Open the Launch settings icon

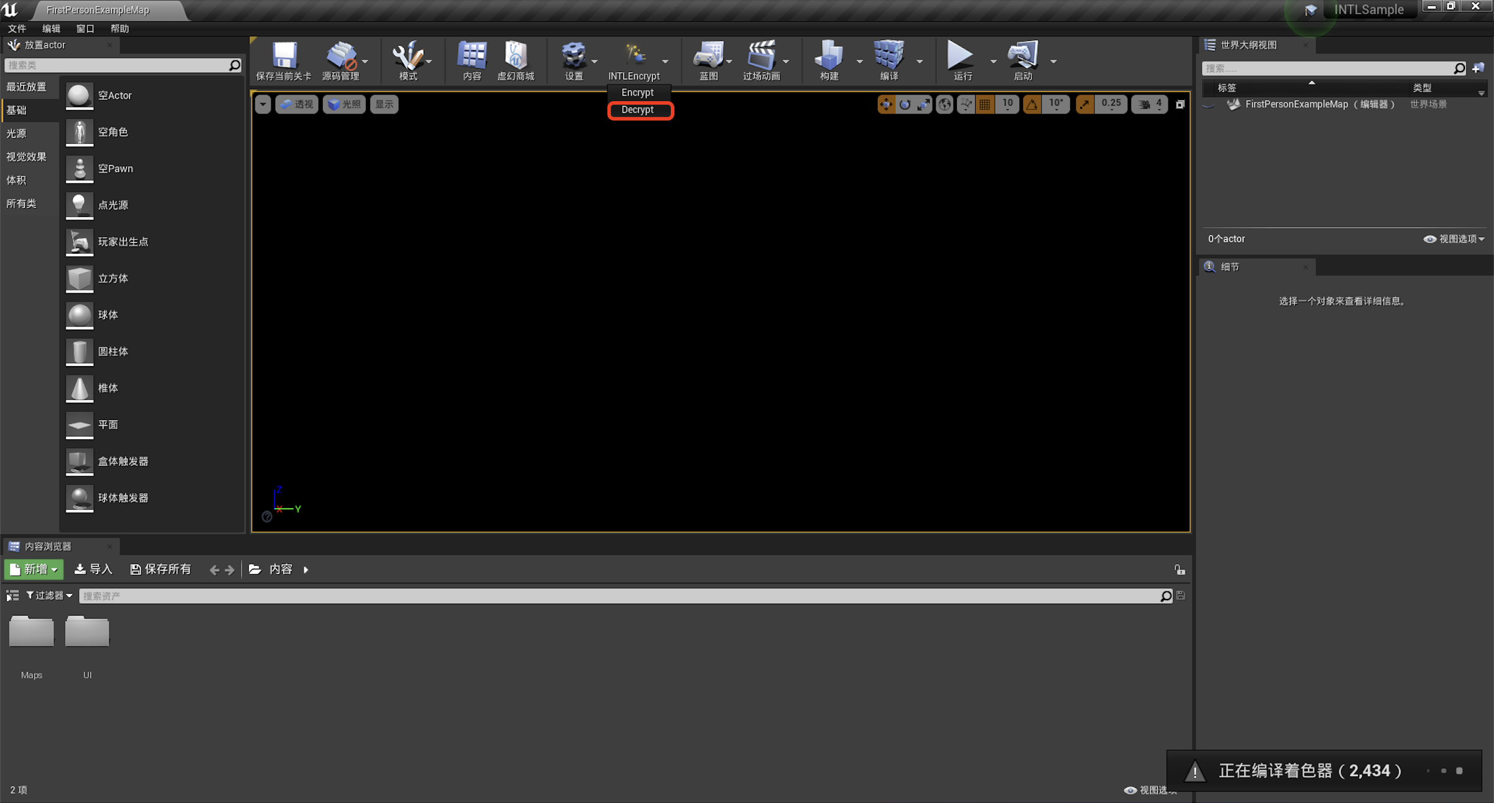(x=1051, y=61)
